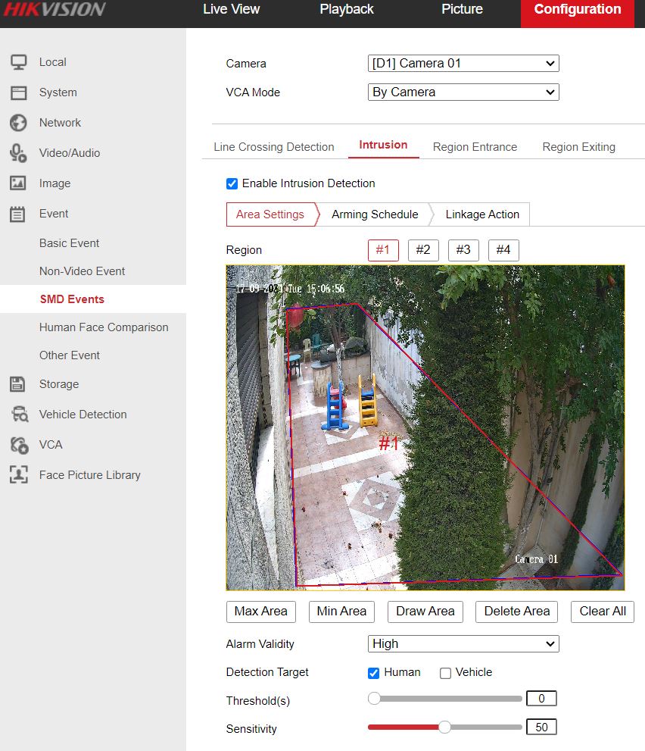The image size is (645, 751).
Task: Click the Storage disk icon
Action: click(18, 384)
